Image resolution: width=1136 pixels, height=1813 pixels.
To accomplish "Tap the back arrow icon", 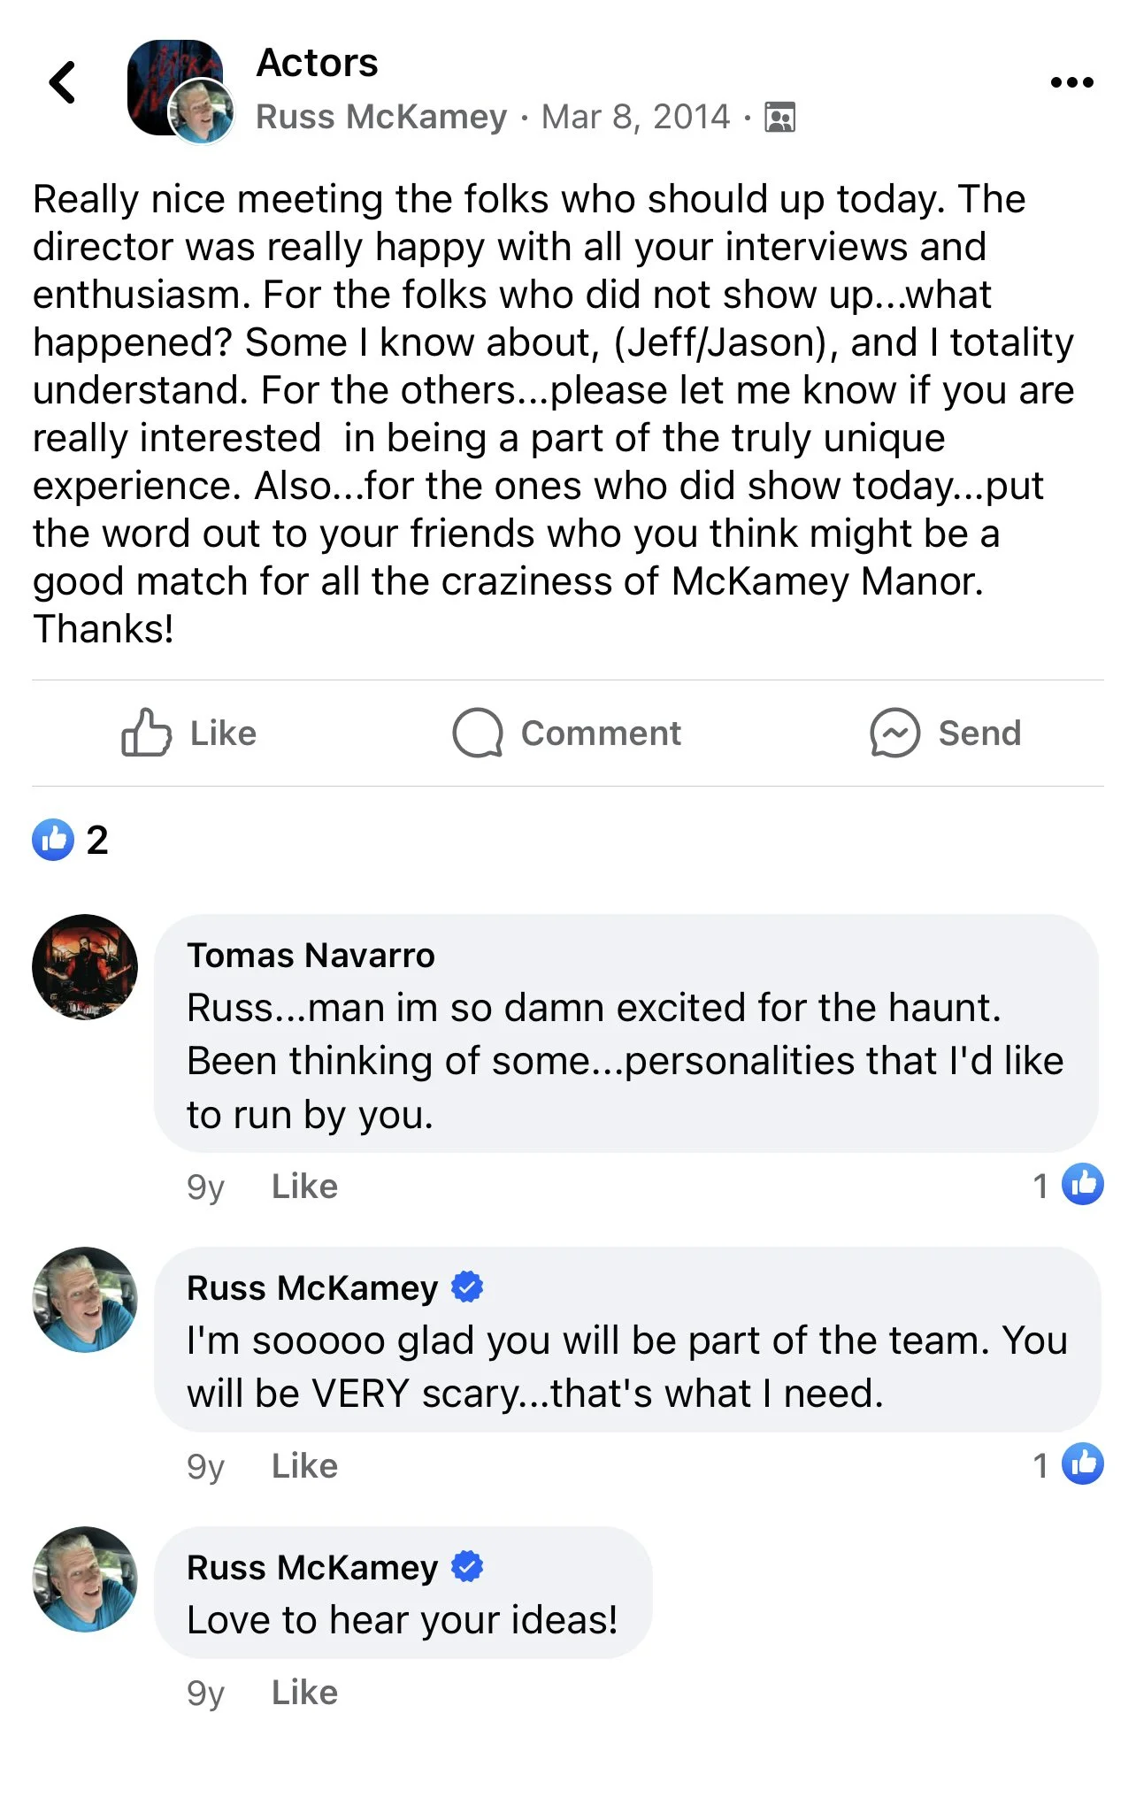I will click(x=62, y=82).
